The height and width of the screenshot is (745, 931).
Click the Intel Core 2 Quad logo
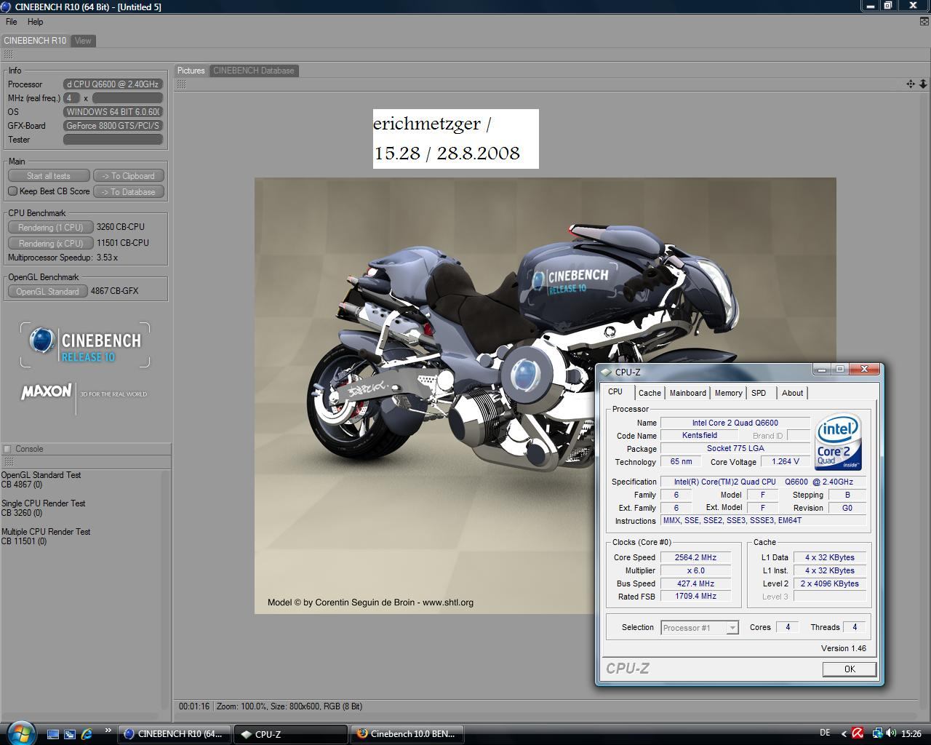click(x=838, y=442)
